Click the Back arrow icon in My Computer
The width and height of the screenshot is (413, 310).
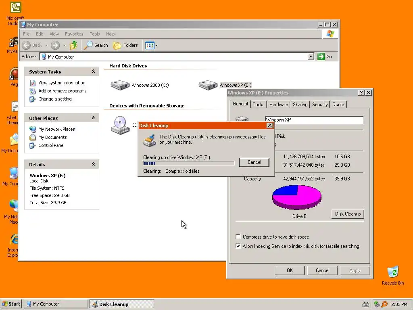pyautogui.click(x=26, y=45)
